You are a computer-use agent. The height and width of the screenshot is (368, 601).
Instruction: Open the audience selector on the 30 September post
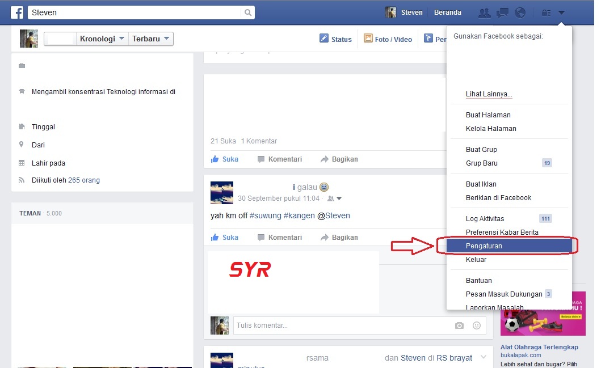334,198
